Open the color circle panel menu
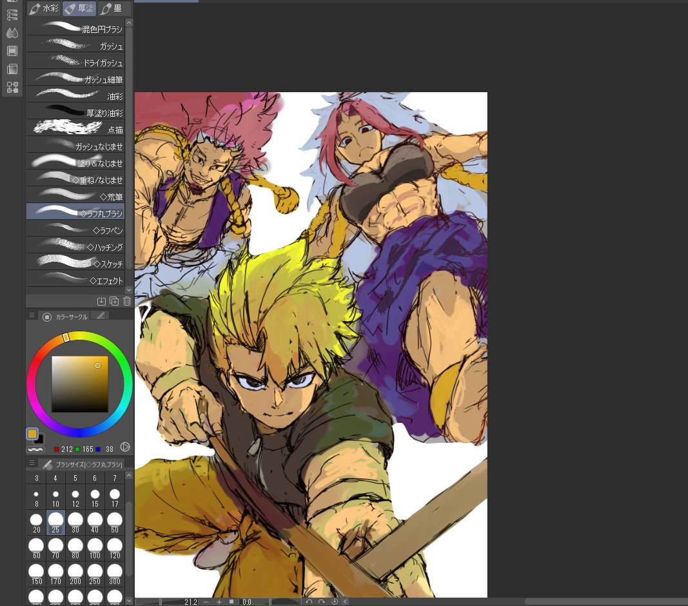 [x=32, y=315]
